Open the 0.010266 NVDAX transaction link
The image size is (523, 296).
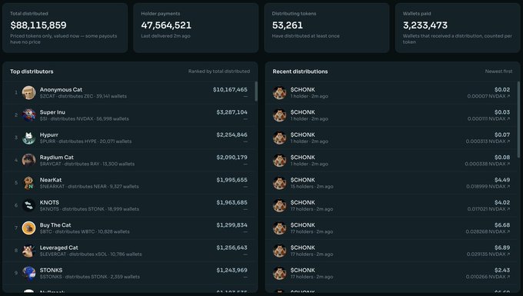click(488, 277)
